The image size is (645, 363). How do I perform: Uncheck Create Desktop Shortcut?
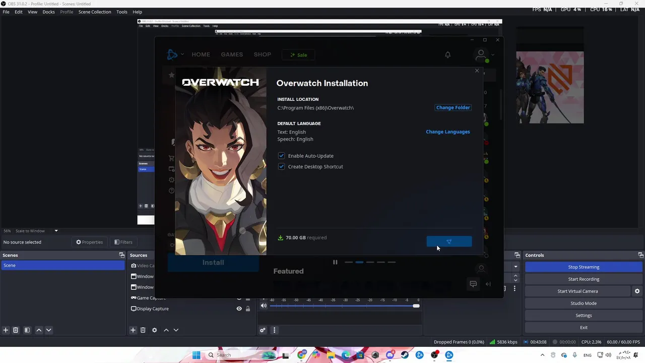tap(282, 166)
